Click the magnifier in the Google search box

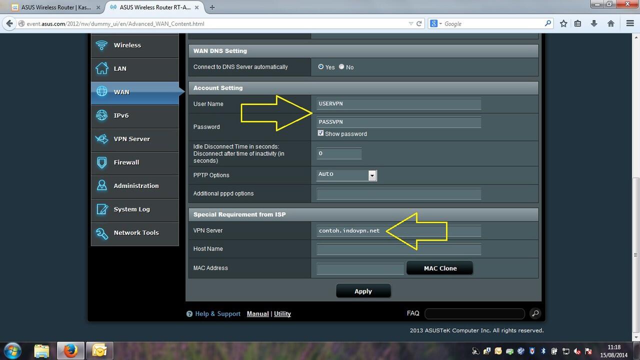(x=548, y=23)
